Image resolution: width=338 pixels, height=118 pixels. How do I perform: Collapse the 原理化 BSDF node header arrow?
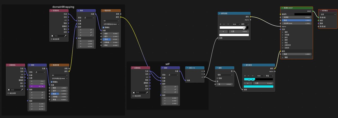pyautogui.click(x=282, y=8)
